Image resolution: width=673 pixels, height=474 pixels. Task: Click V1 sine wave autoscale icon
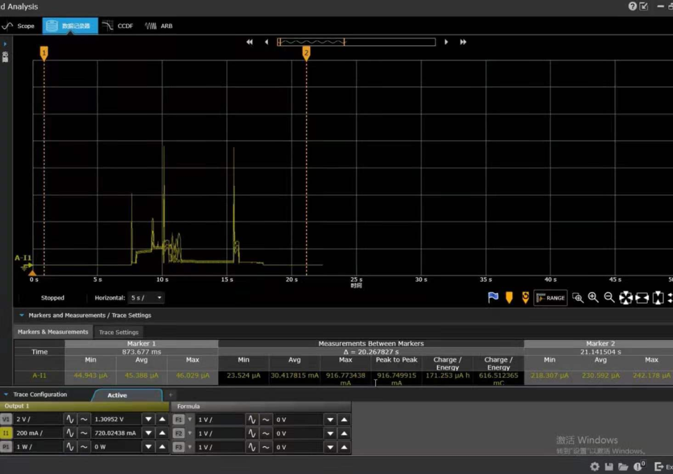coord(70,419)
